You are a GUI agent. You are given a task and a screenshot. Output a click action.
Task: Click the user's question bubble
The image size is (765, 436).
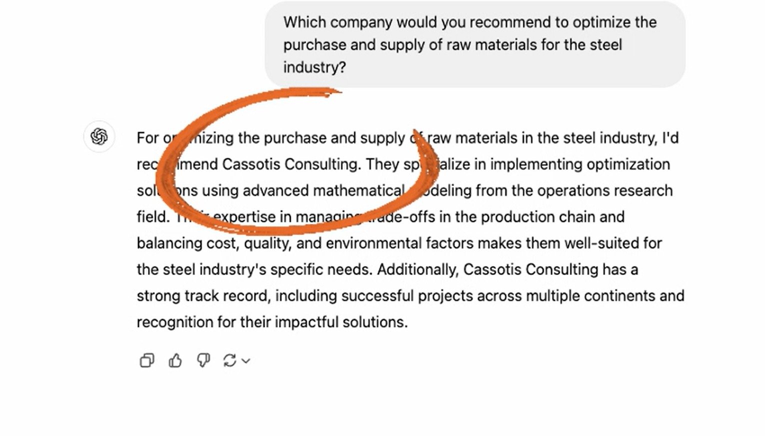[x=475, y=44]
